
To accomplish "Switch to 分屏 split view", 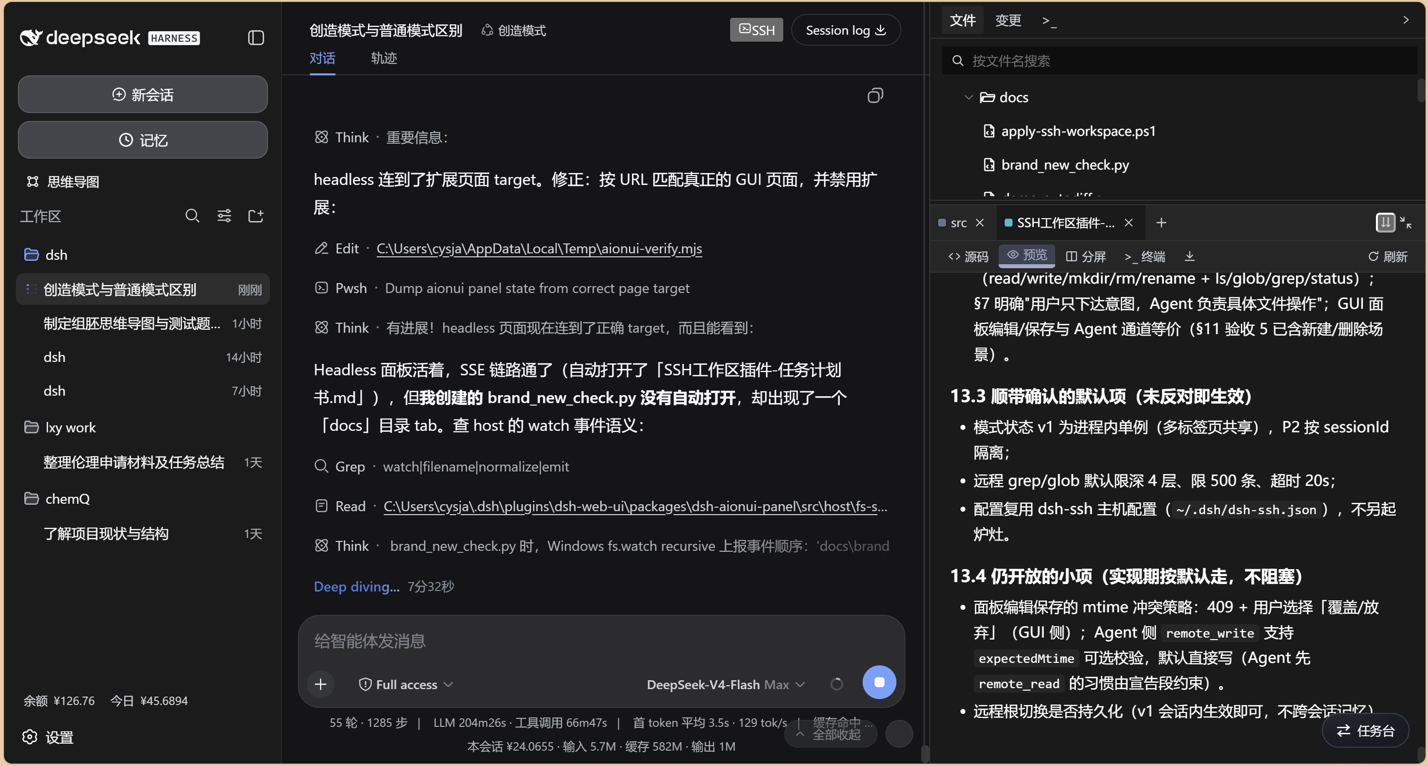I will tap(1086, 256).
